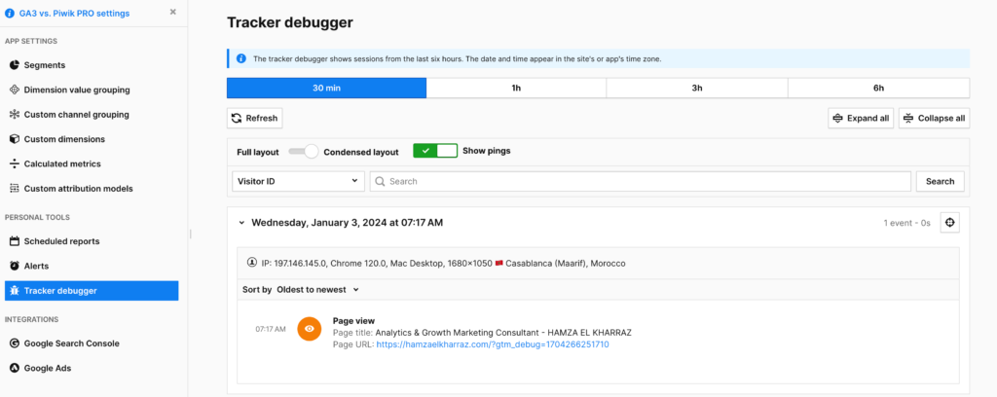This screenshot has height=397, width=997.
Task: Click the crosshair target icon on session
Action: click(x=950, y=223)
